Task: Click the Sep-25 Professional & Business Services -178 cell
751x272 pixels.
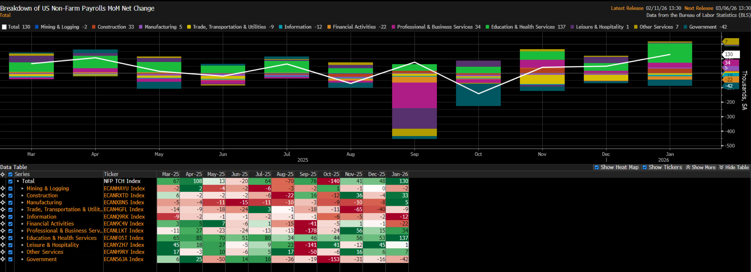Action: [x=306, y=231]
